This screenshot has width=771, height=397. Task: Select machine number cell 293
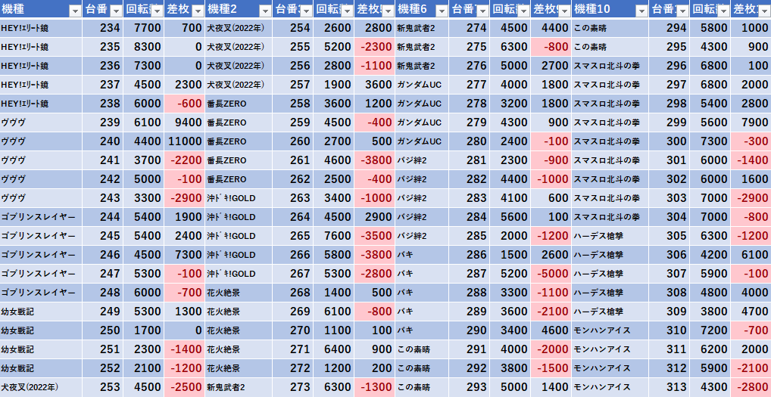[469, 387]
